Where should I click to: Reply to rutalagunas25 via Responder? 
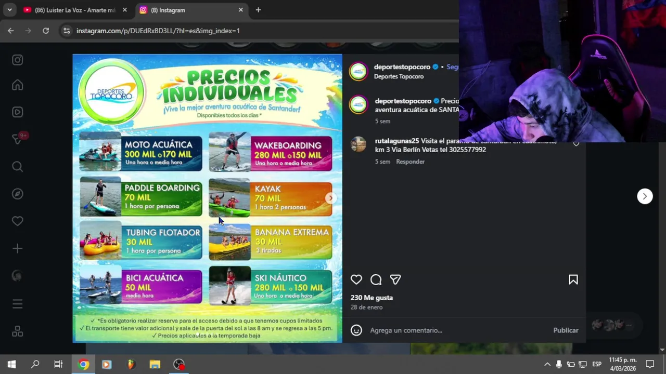click(410, 162)
